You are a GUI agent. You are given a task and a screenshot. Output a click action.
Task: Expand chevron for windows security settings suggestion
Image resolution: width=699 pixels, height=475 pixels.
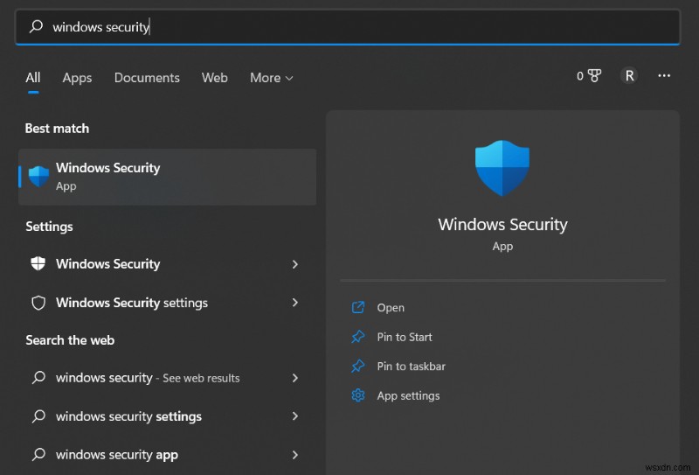pyautogui.click(x=295, y=416)
